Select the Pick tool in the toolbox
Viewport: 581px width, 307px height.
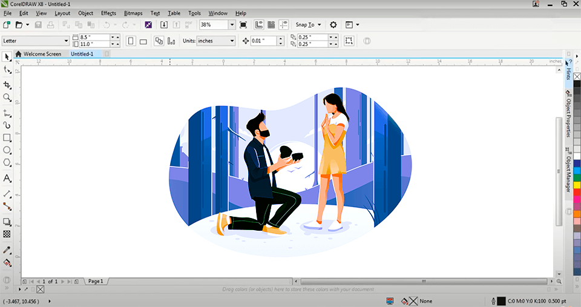pyautogui.click(x=7, y=56)
